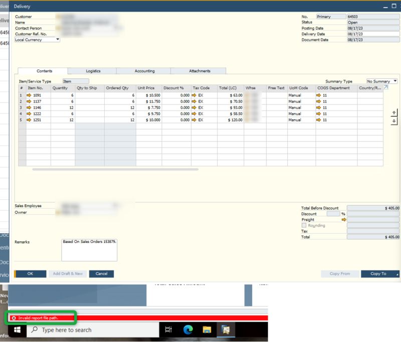The image size is (401, 342).
Task: Open Tax Code EX details via link arrow
Action: click(193, 95)
